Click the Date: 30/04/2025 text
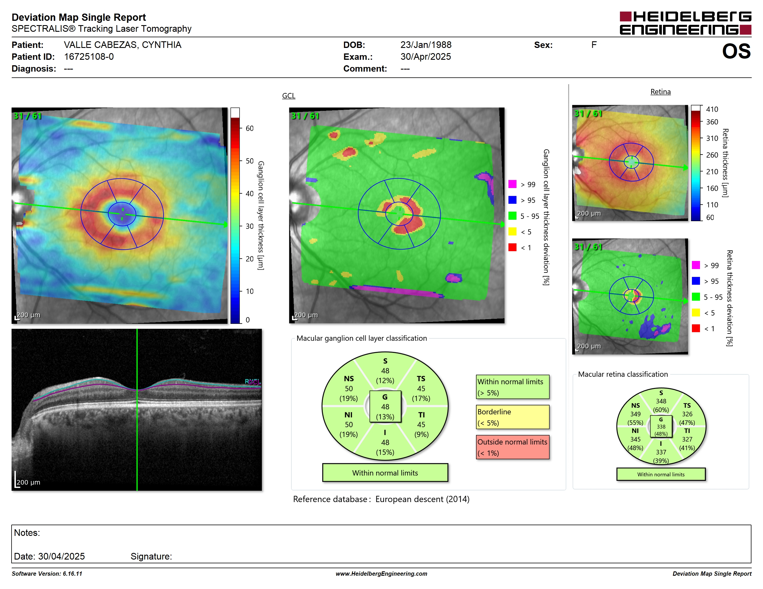This screenshot has height=589, width=763. tap(49, 556)
